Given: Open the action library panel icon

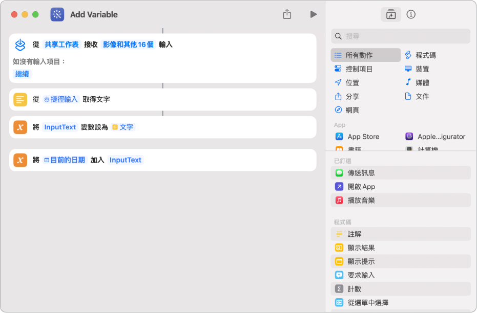Looking at the screenshot, I should pos(391,14).
